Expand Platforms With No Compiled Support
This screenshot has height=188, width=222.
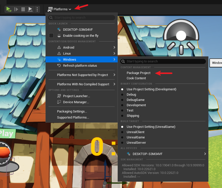point(81,84)
